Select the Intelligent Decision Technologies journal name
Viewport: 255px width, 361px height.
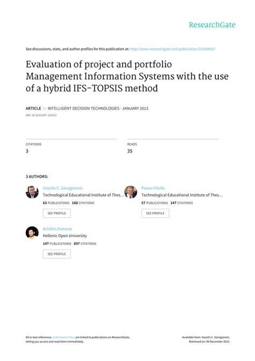pyautogui.click(x=83, y=108)
